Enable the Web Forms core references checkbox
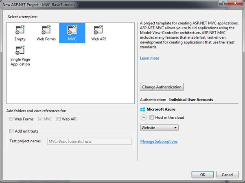The height and width of the screenshot is (183, 245). (11, 119)
